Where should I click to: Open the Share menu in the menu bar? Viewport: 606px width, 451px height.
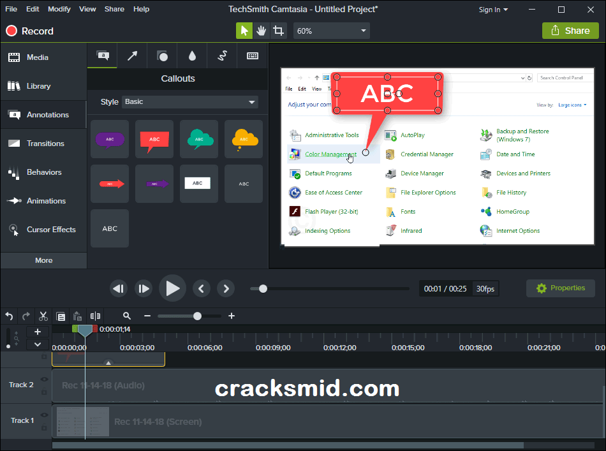tap(114, 9)
